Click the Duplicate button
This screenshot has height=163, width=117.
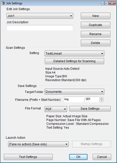pyautogui.click(x=95, y=25)
